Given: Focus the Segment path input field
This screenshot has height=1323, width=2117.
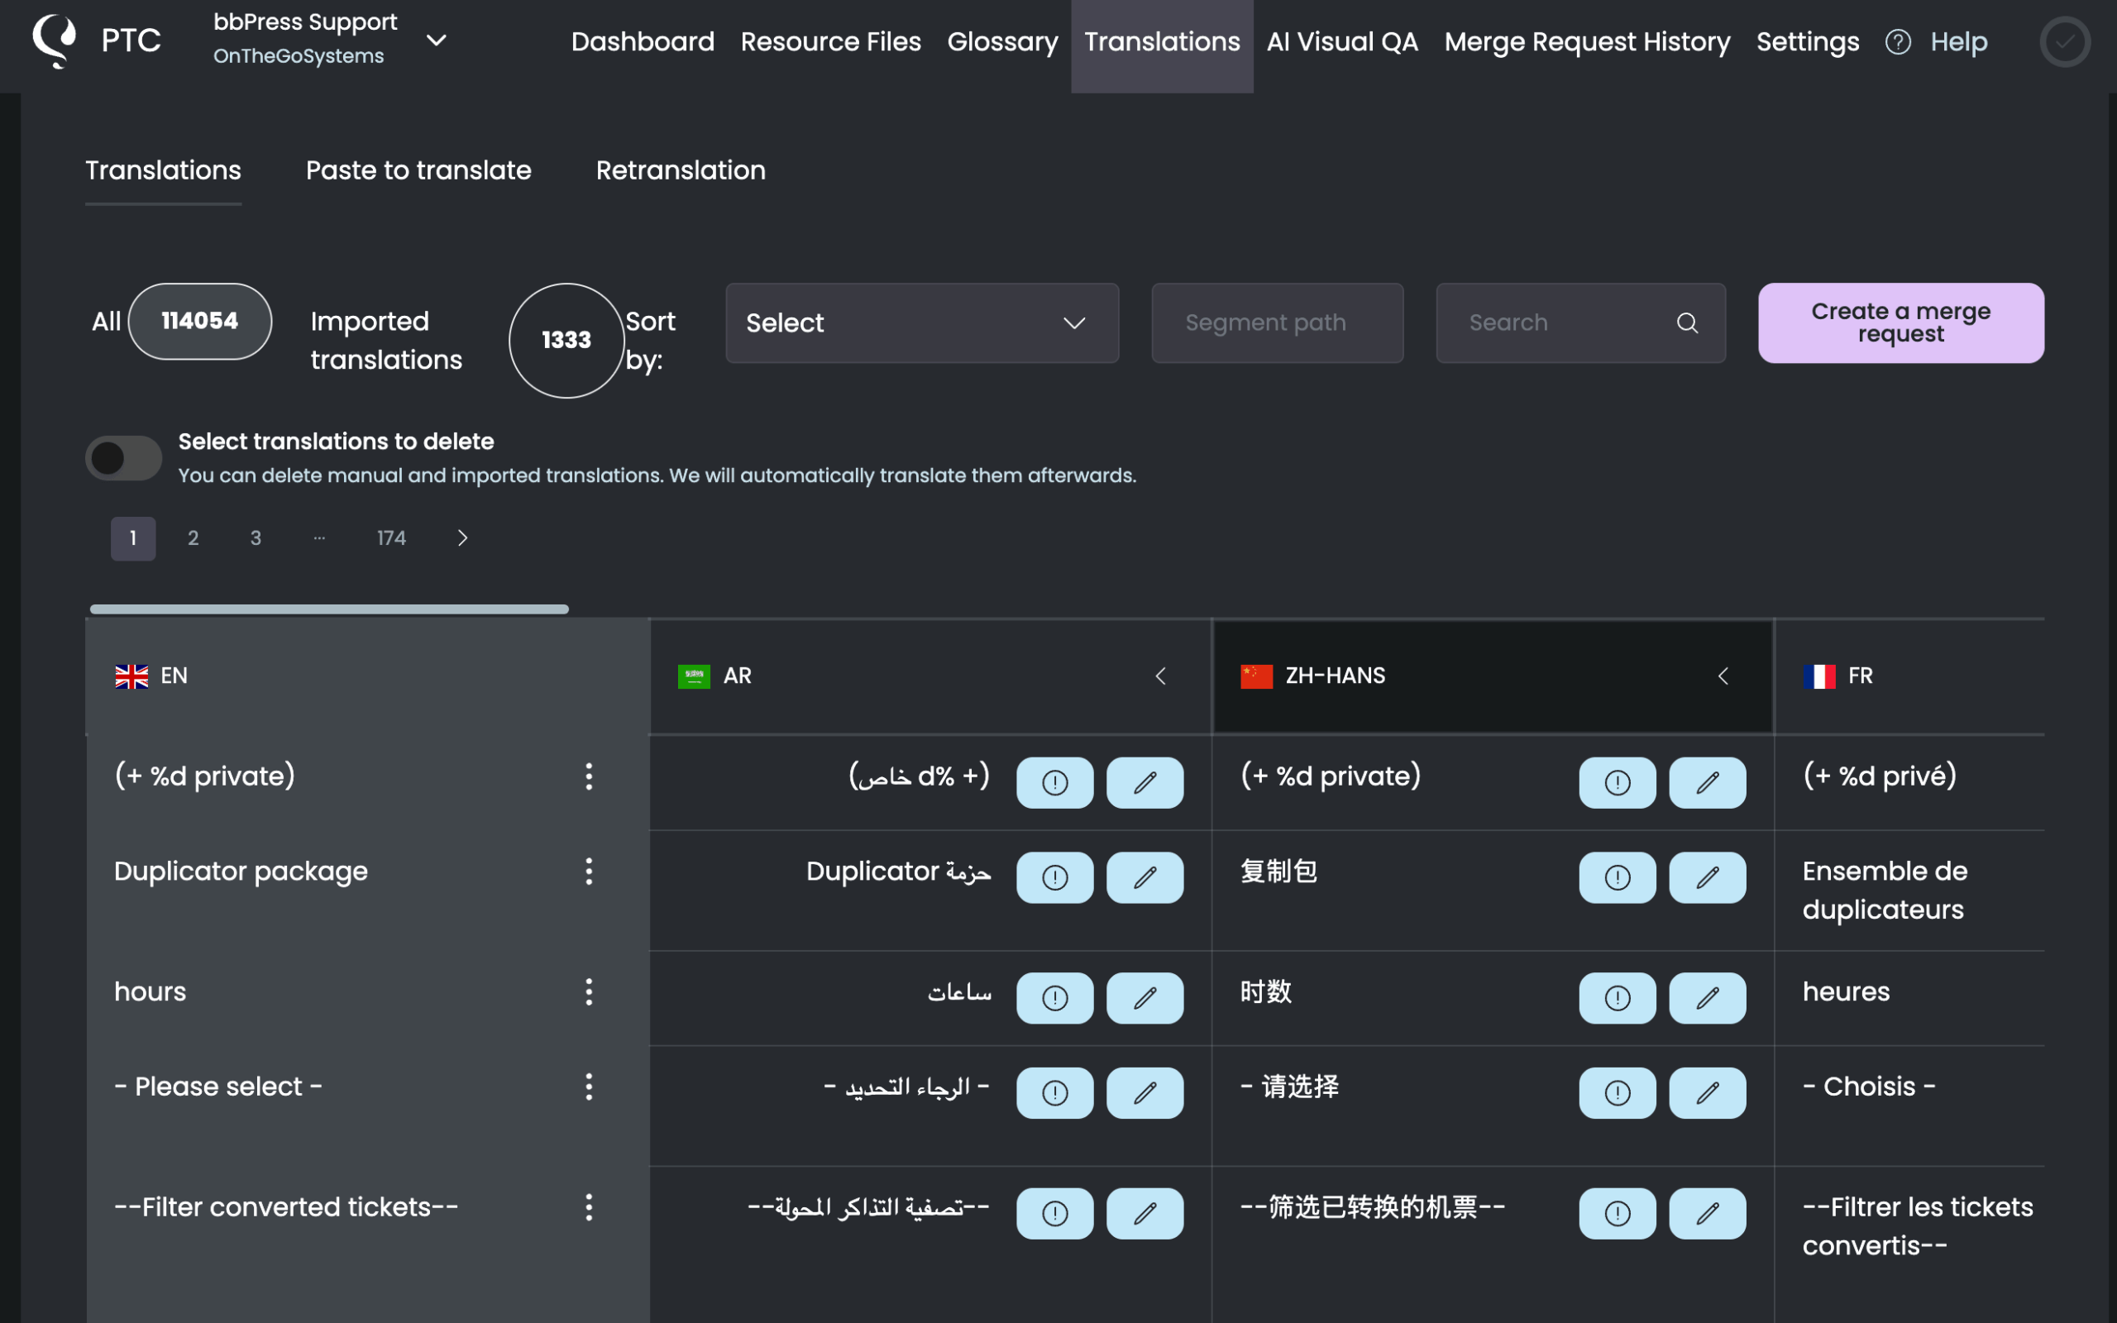Looking at the screenshot, I should click(1277, 322).
